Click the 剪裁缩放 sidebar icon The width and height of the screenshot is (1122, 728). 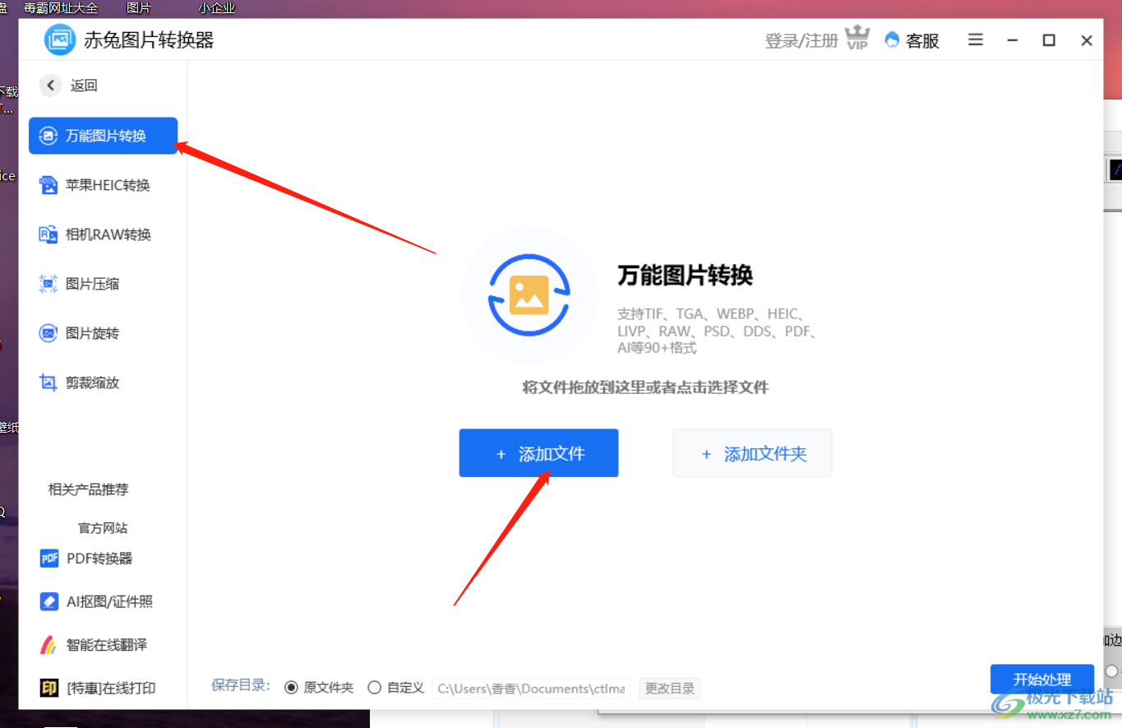pyautogui.click(x=48, y=383)
